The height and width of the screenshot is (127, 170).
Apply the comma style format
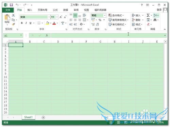104,20
